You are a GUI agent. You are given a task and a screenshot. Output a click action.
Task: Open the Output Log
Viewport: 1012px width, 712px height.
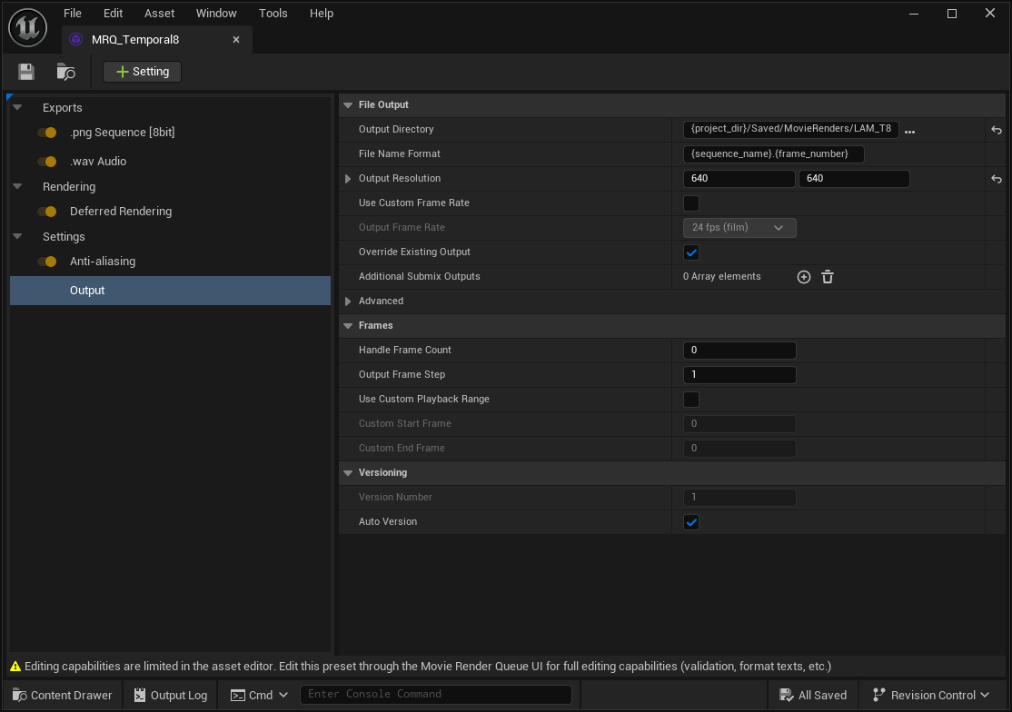171,696
